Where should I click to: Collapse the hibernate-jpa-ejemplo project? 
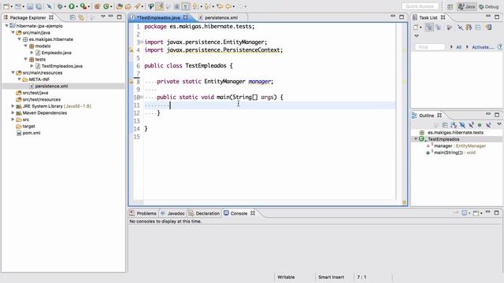coord(6,26)
